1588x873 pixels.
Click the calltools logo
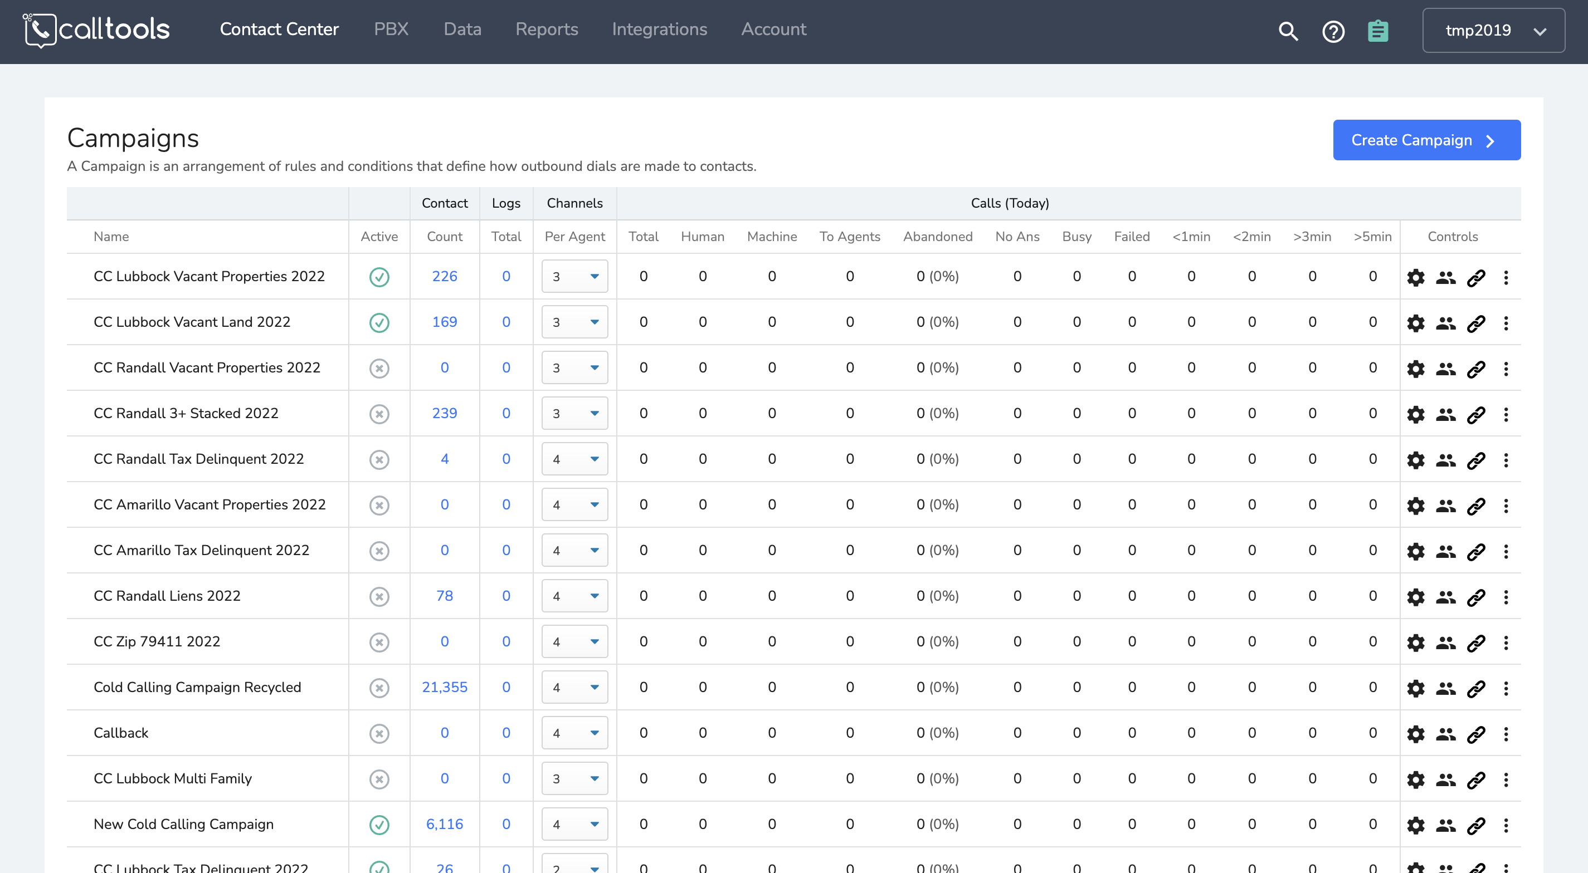click(97, 30)
